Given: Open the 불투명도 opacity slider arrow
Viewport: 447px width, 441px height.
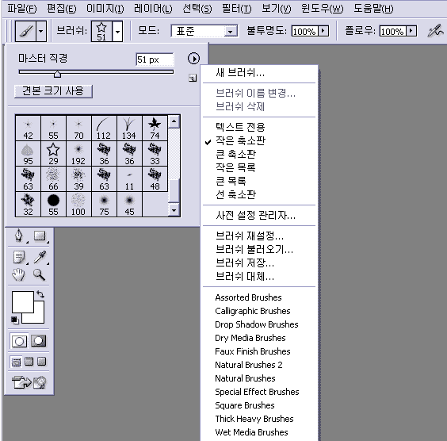Looking at the screenshot, I should pyautogui.click(x=323, y=31).
